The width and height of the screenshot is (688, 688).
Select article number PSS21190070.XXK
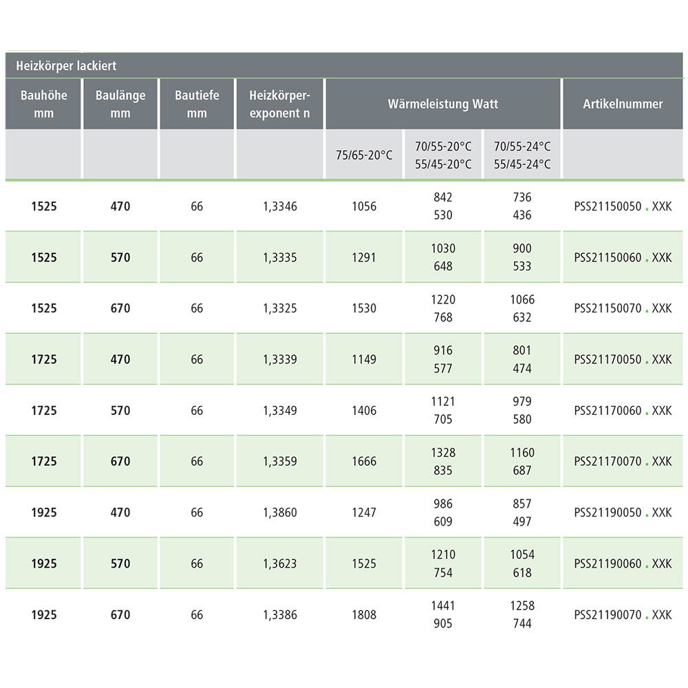(x=623, y=615)
